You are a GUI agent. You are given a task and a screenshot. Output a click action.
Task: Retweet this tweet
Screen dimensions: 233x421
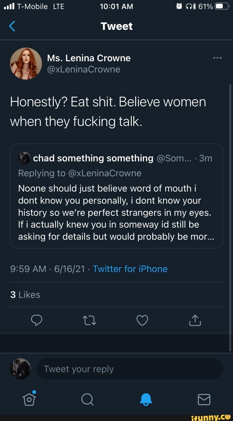click(89, 320)
